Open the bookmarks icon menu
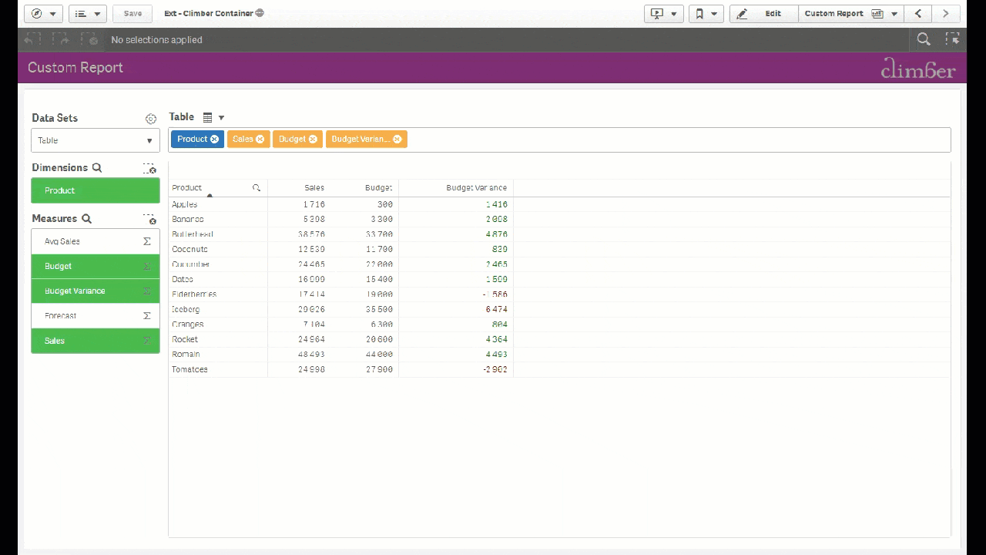Image resolution: width=986 pixels, height=555 pixels. click(706, 13)
